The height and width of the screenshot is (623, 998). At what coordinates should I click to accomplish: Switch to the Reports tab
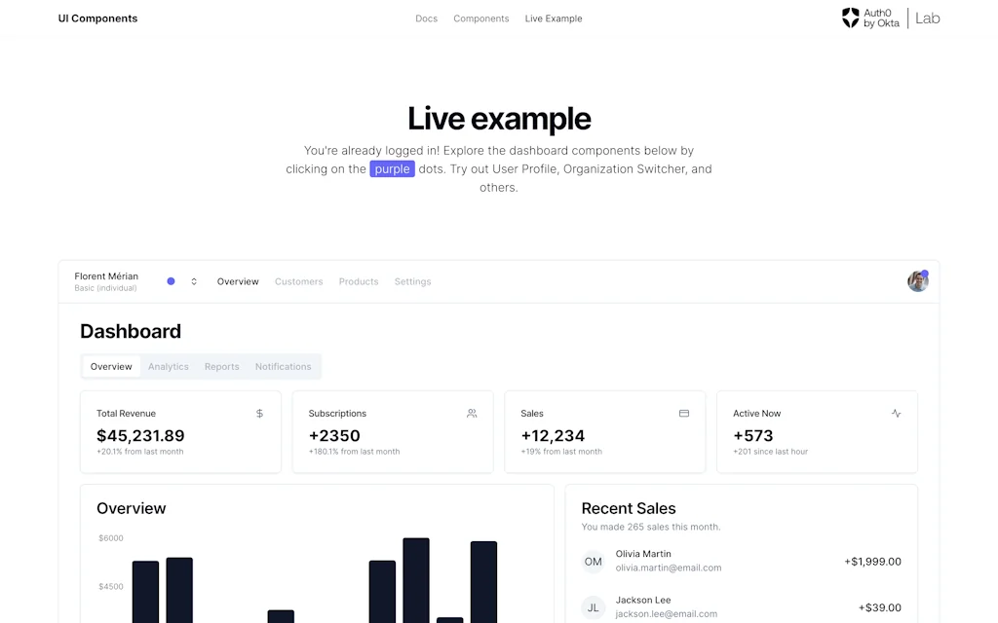tap(221, 366)
